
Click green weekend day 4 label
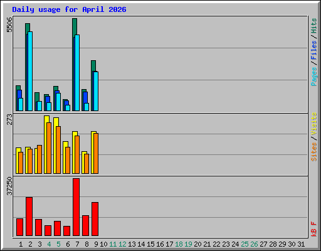(49, 244)
